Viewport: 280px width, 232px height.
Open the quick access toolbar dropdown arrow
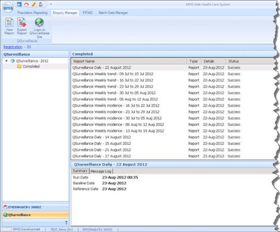51,4
